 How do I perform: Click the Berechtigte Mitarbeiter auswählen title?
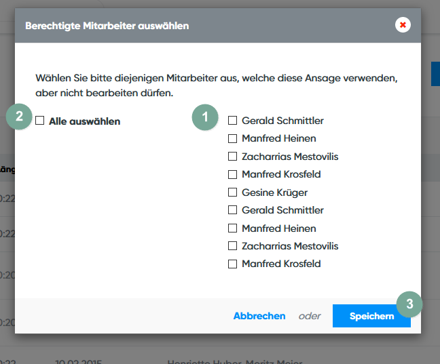(x=107, y=26)
